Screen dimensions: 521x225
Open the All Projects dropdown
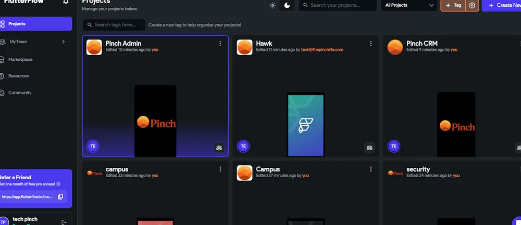[409, 5]
